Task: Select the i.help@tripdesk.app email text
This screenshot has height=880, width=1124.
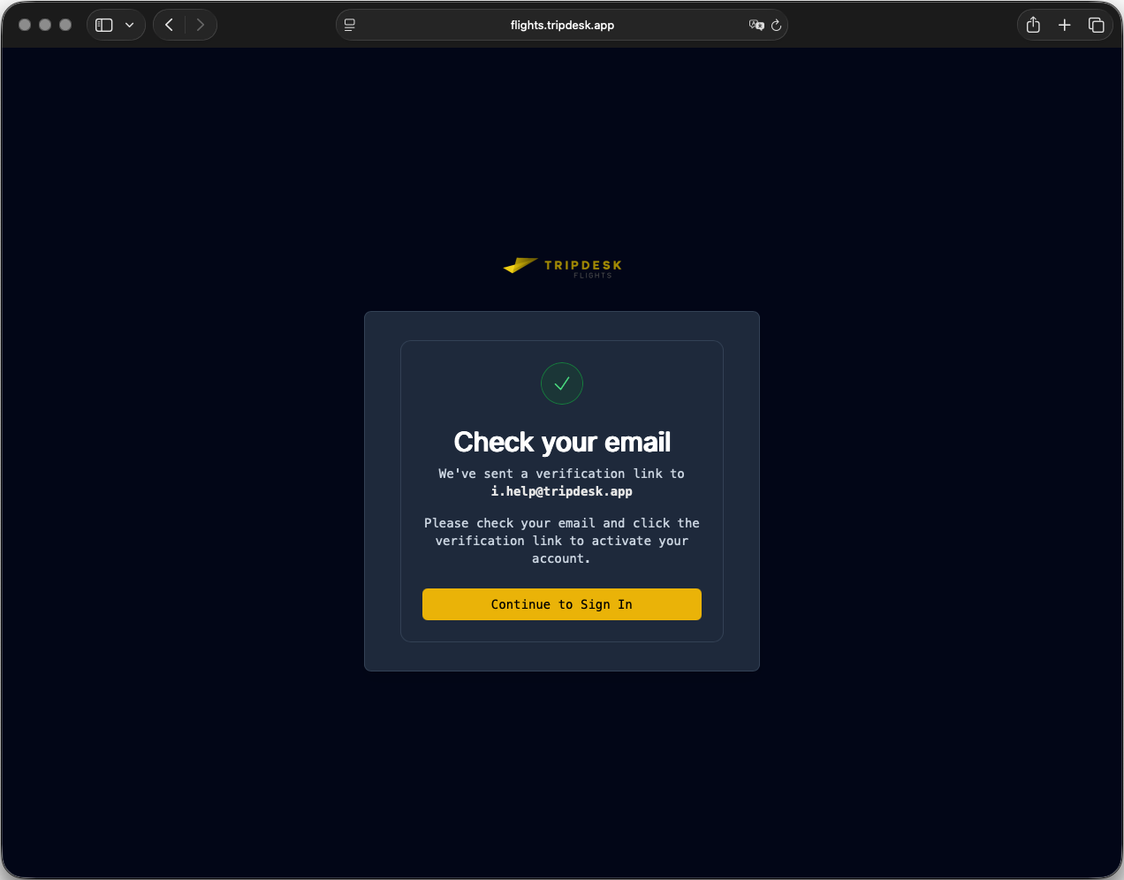Action: (562, 491)
